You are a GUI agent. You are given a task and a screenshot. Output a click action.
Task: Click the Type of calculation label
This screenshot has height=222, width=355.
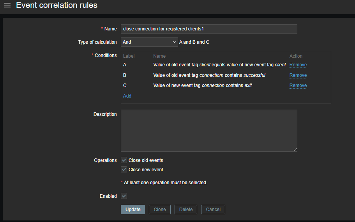pyautogui.click(x=97, y=42)
